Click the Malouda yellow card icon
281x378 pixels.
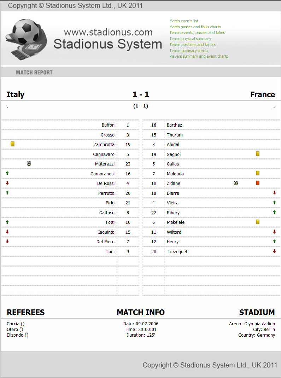(258, 173)
